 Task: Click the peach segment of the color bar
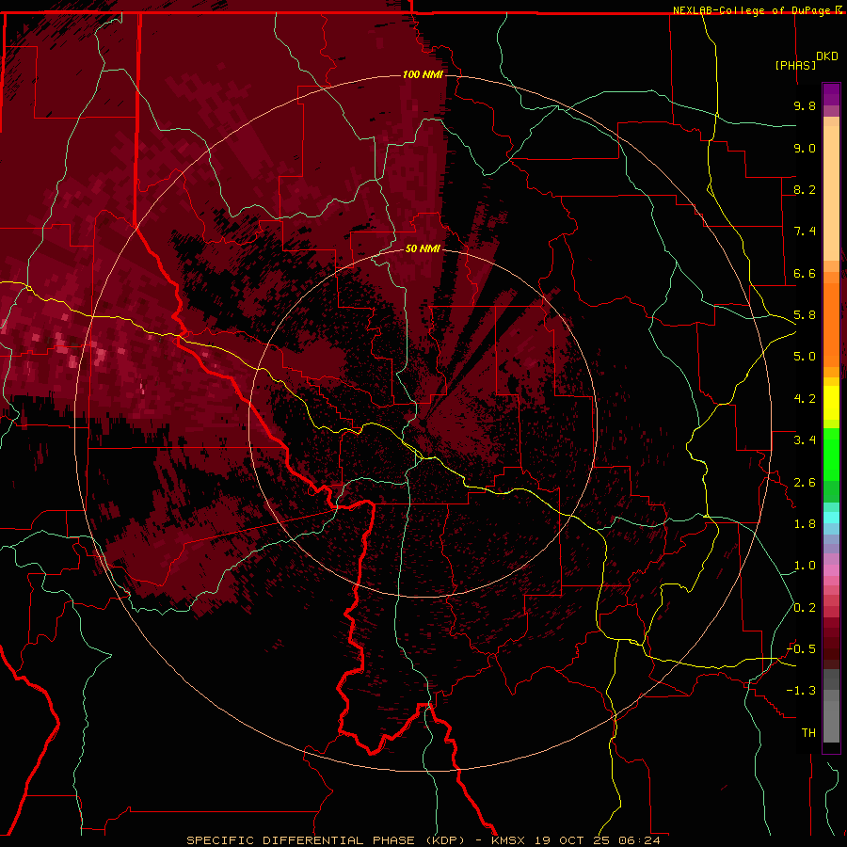tap(831, 193)
